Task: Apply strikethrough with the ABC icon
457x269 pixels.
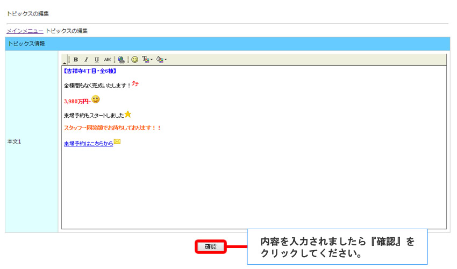Action: coord(108,60)
